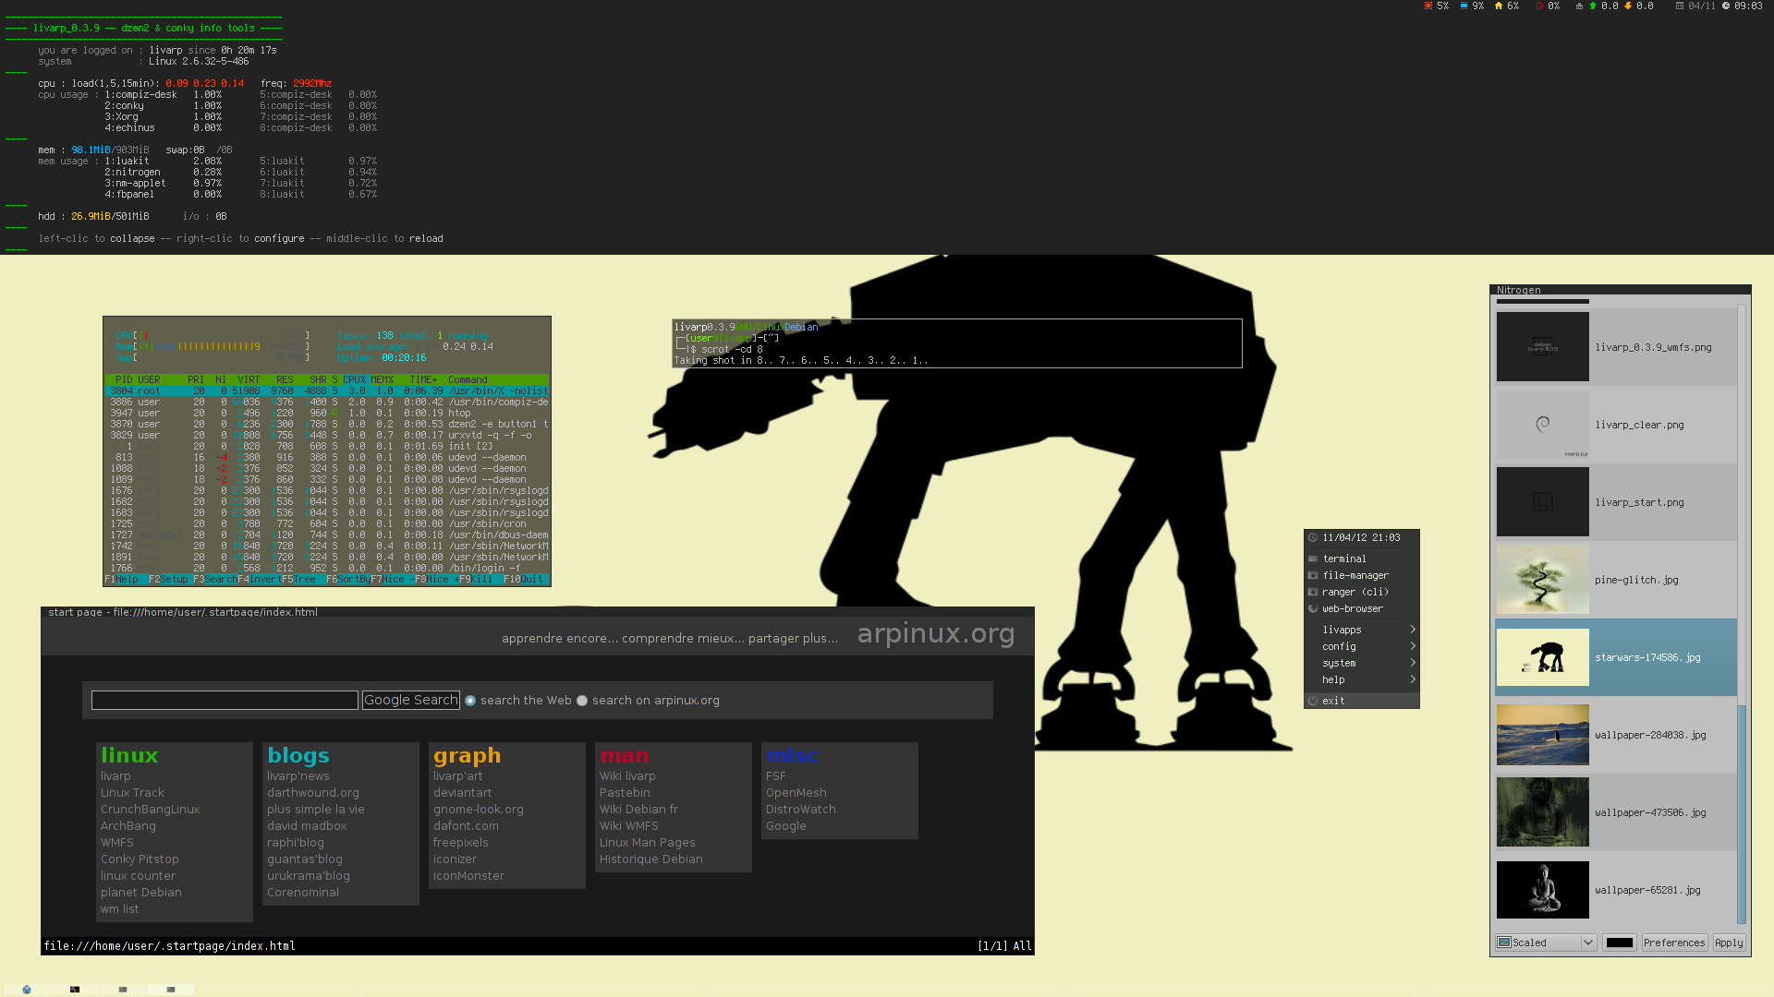Image resolution: width=1774 pixels, height=997 pixels.
Task: Click F10 Quit in htop footer
Action: [525, 580]
